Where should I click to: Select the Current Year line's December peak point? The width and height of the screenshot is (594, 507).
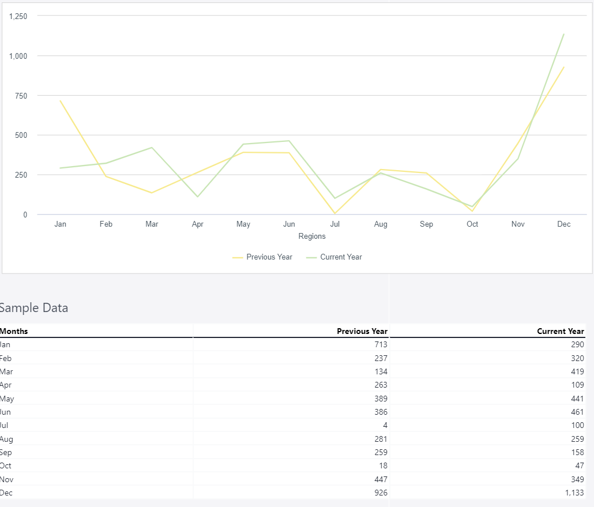click(563, 34)
